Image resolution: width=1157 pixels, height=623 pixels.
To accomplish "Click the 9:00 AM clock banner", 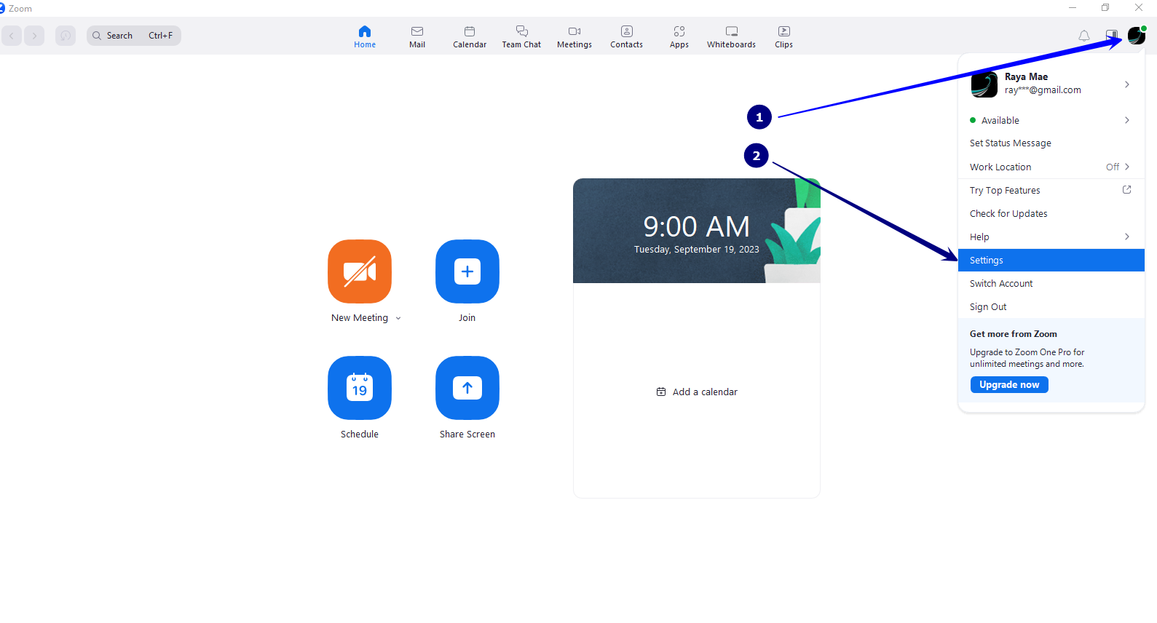I will coord(697,231).
